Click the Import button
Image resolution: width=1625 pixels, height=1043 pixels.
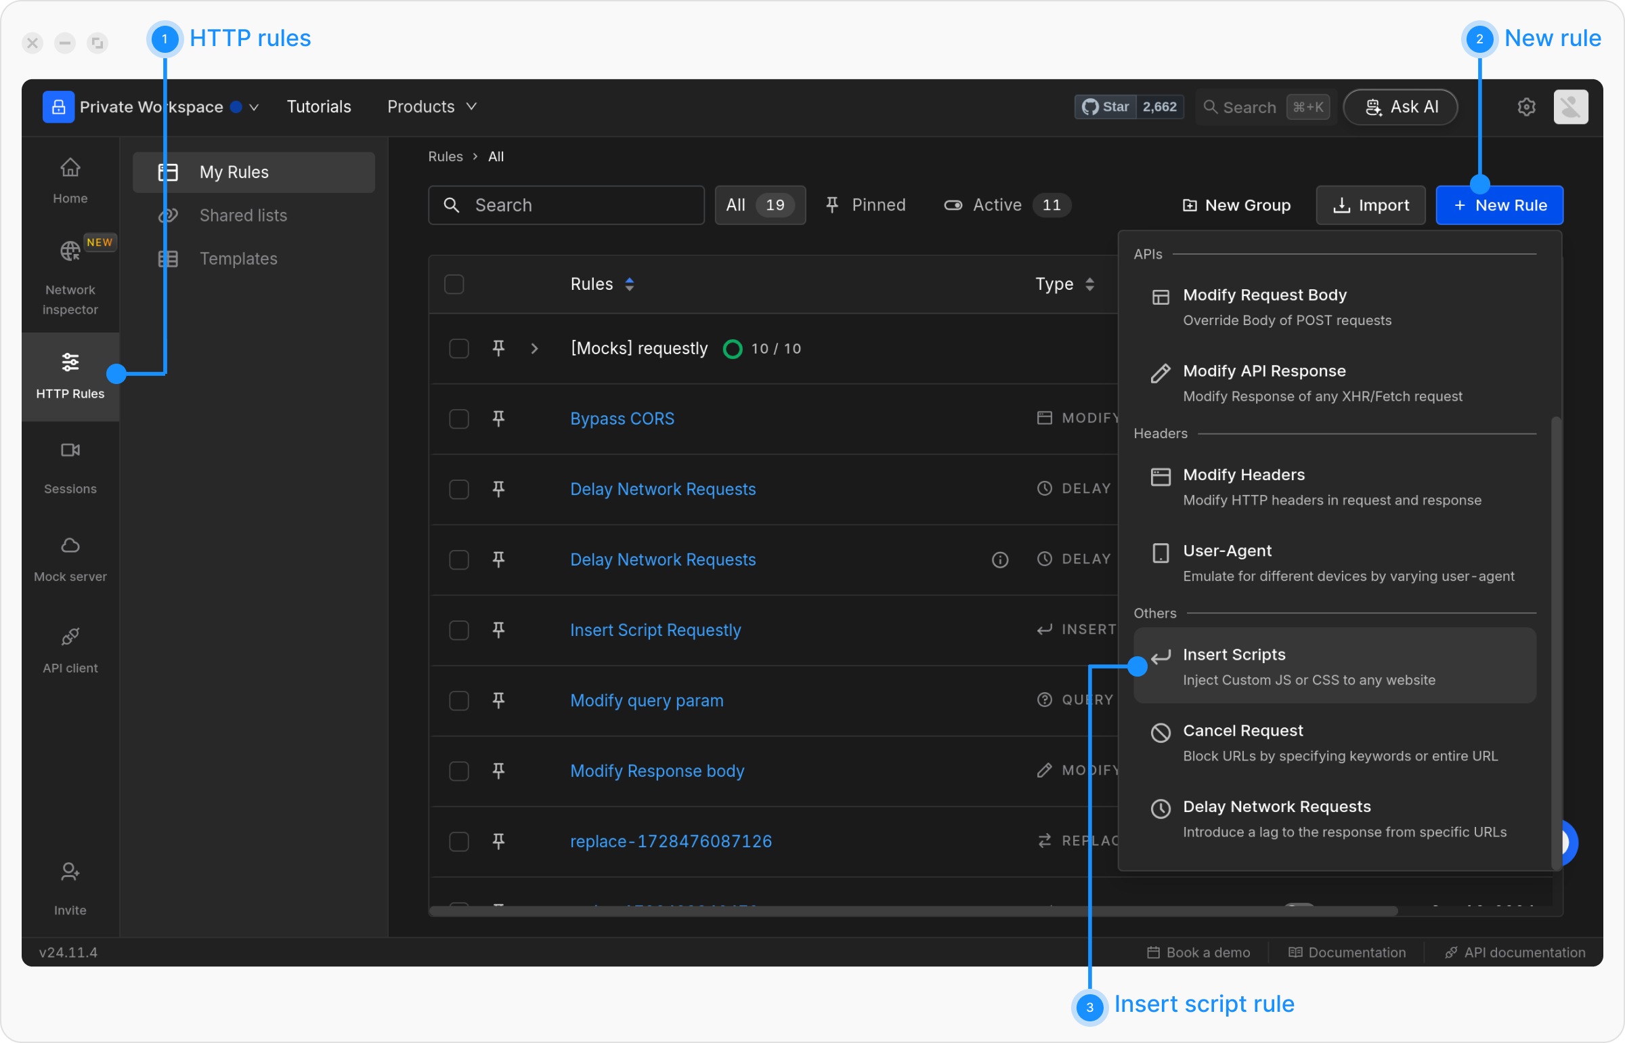(x=1370, y=205)
